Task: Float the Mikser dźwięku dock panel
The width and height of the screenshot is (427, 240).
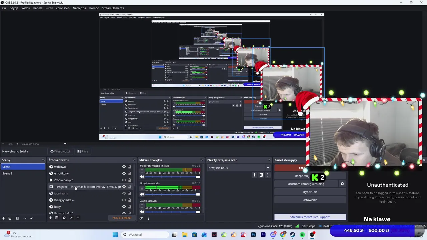Action: [202, 160]
